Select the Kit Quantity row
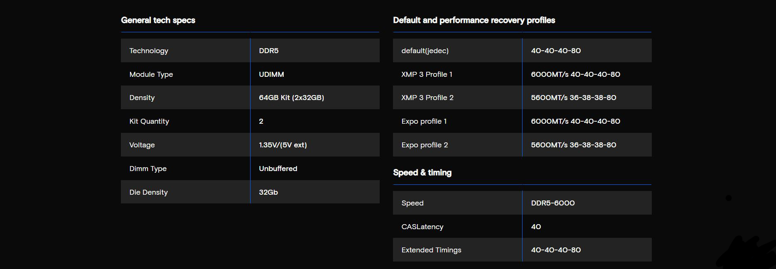 (250, 121)
